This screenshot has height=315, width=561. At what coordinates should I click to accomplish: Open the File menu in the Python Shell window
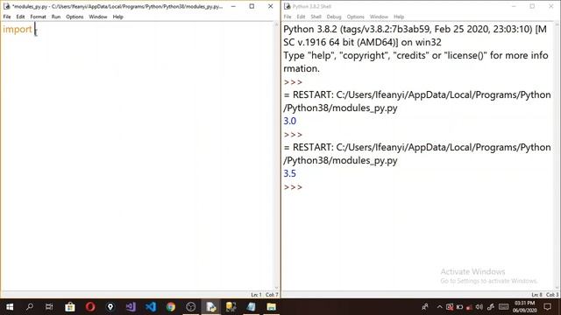tap(288, 17)
